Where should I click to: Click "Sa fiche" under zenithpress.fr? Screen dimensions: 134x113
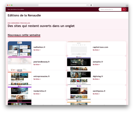[x=96, y=94]
